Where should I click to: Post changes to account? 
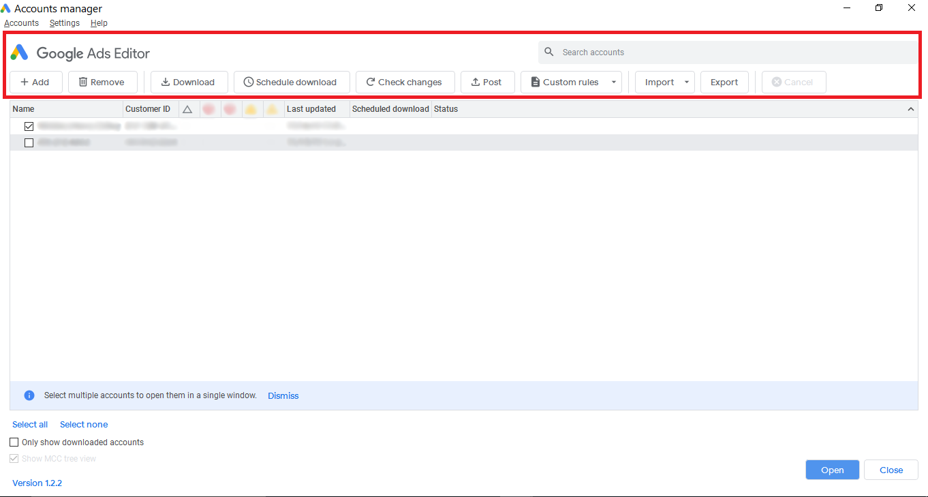pyautogui.click(x=488, y=82)
